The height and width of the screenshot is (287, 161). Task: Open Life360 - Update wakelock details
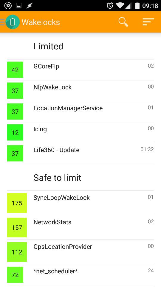(80, 154)
